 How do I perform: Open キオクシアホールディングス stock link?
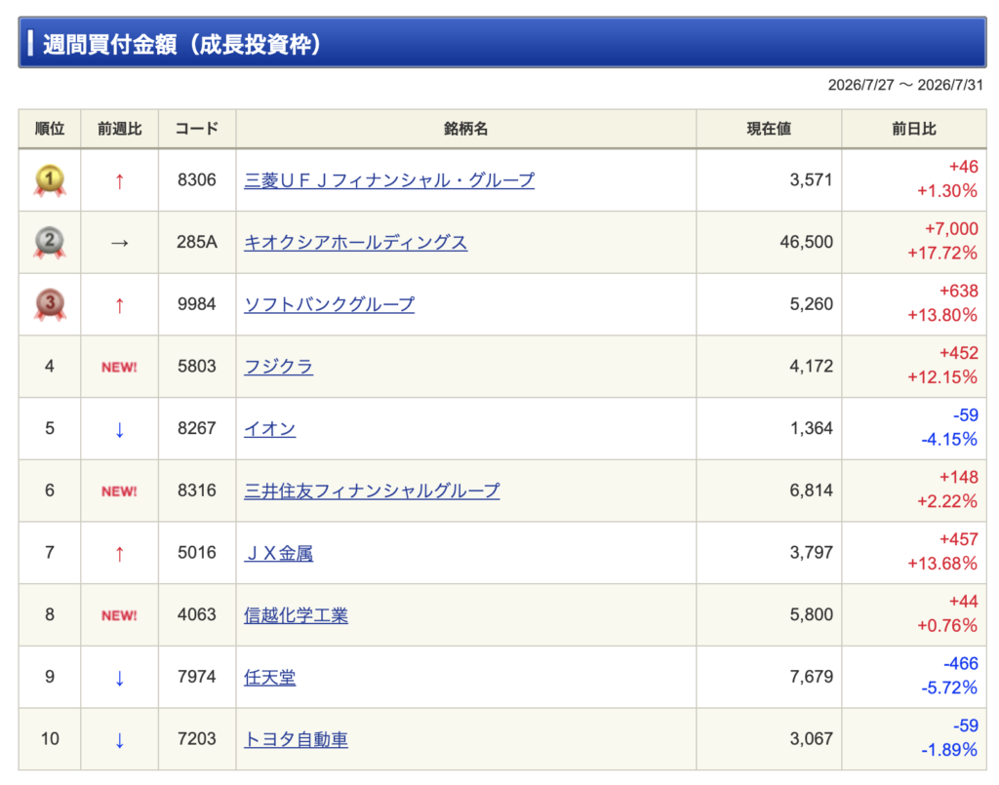355,243
